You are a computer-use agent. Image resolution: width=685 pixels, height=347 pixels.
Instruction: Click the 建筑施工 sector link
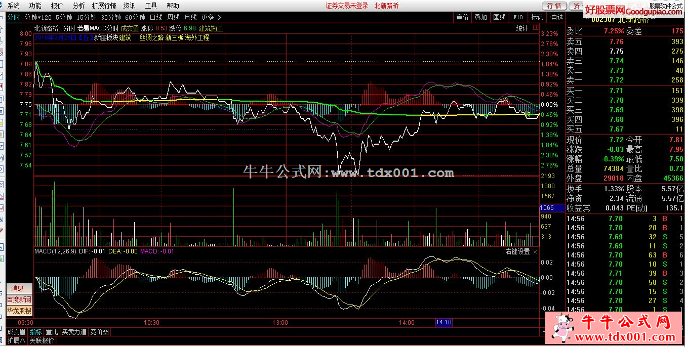click(x=211, y=29)
